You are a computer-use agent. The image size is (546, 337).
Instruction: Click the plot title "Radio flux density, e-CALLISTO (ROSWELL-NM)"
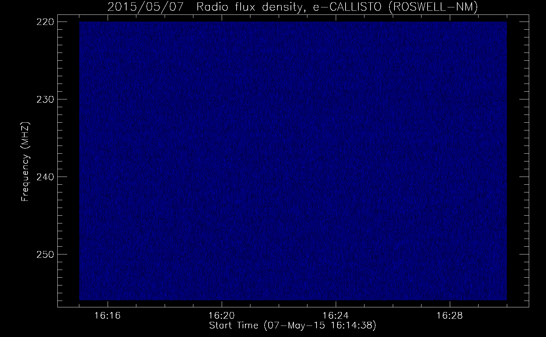pos(337,7)
